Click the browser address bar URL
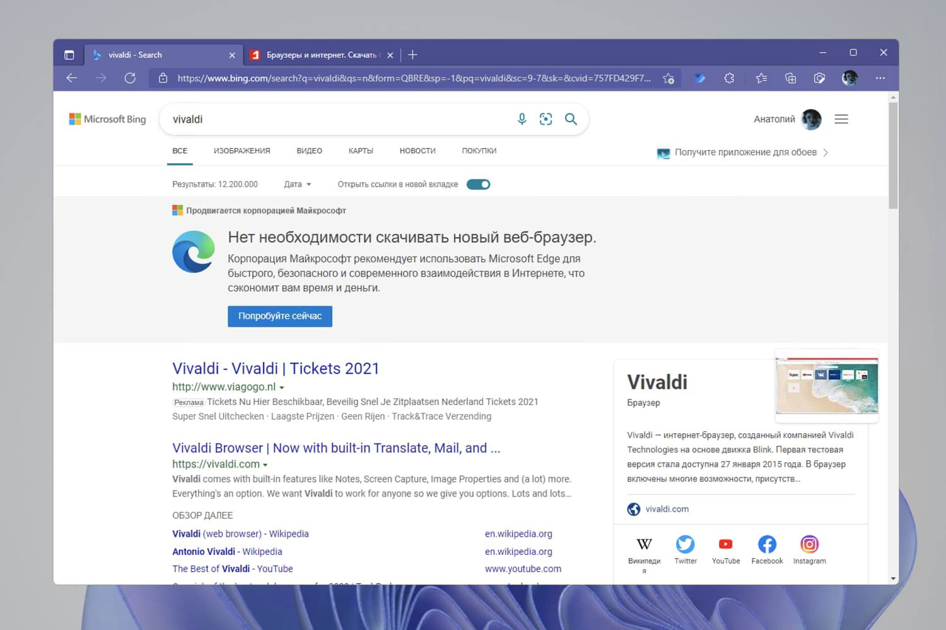 (x=414, y=78)
